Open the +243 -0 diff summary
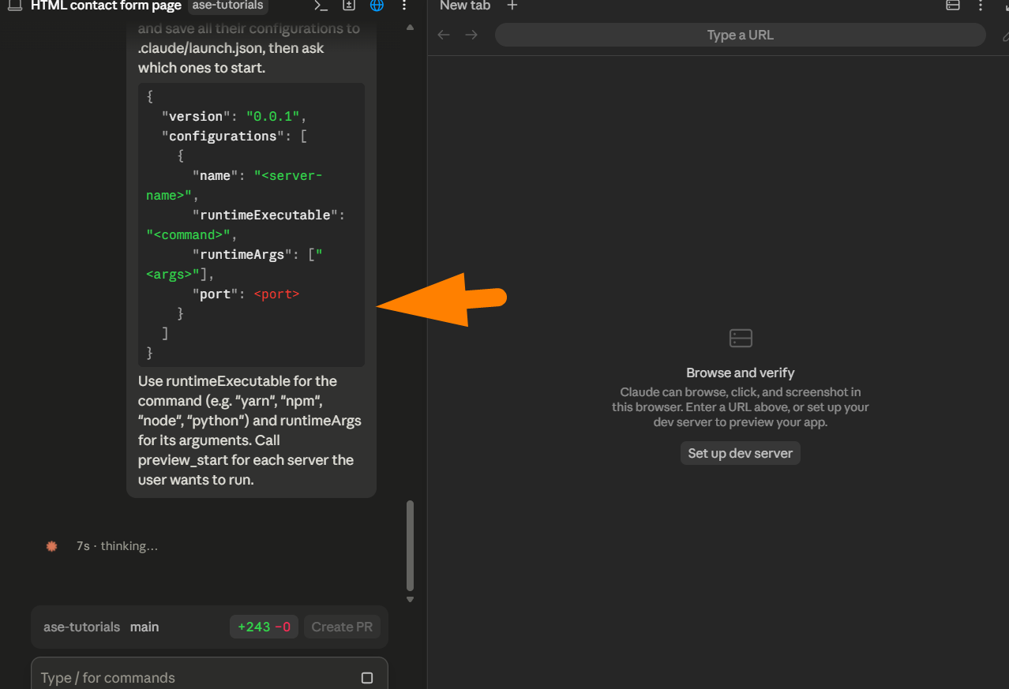 (x=264, y=627)
